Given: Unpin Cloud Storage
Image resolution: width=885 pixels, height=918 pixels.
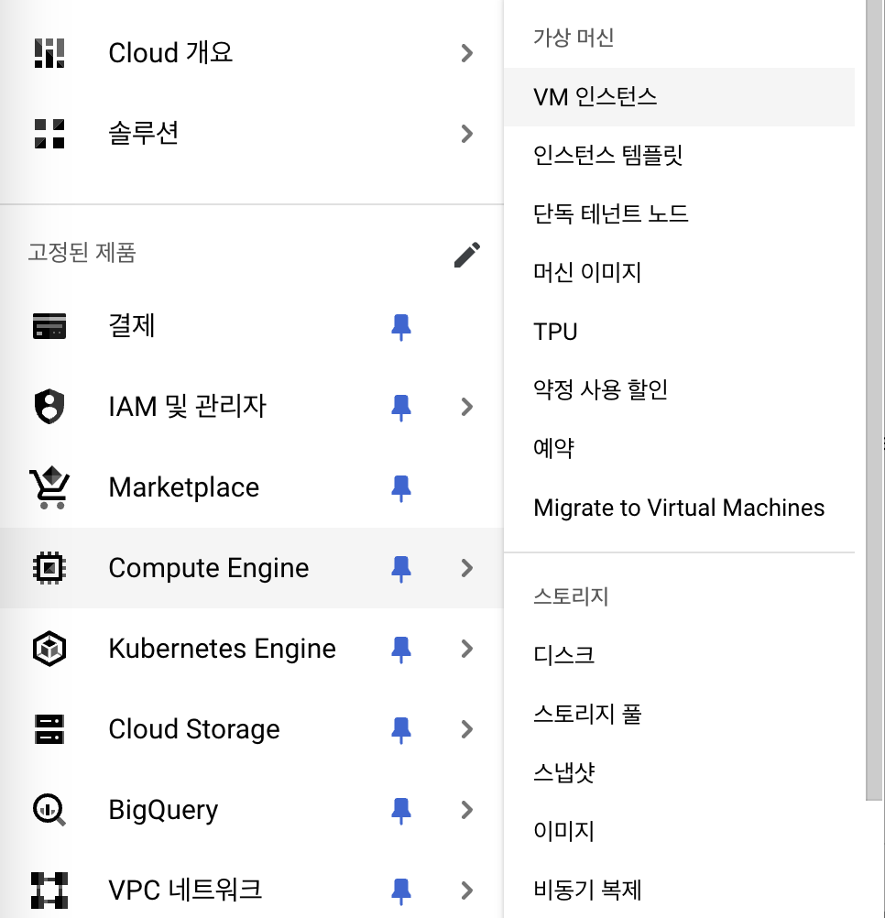Looking at the screenshot, I should [x=401, y=729].
